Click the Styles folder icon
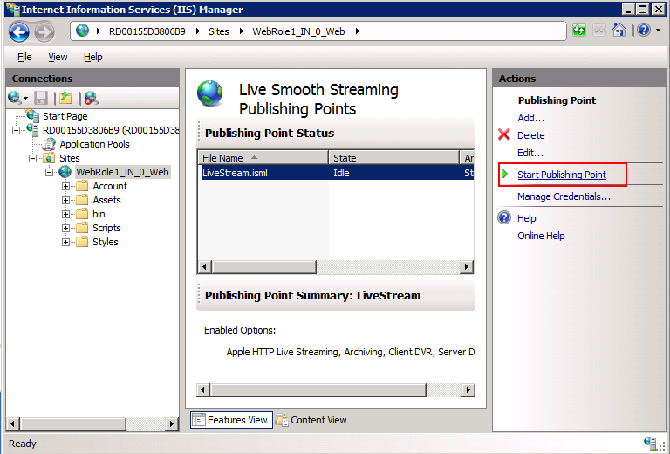Viewport: 670px width, 454px height. 82,242
